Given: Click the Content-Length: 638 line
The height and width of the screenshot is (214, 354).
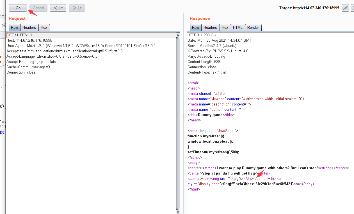Looking at the screenshot, I should [x=204, y=62].
